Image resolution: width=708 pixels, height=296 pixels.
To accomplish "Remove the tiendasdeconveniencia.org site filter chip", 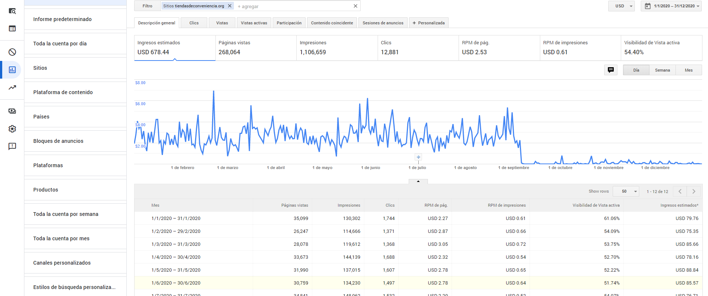I will (229, 6).
